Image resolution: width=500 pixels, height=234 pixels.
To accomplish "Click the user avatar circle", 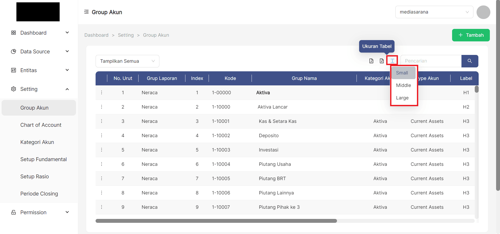I will (x=483, y=12).
